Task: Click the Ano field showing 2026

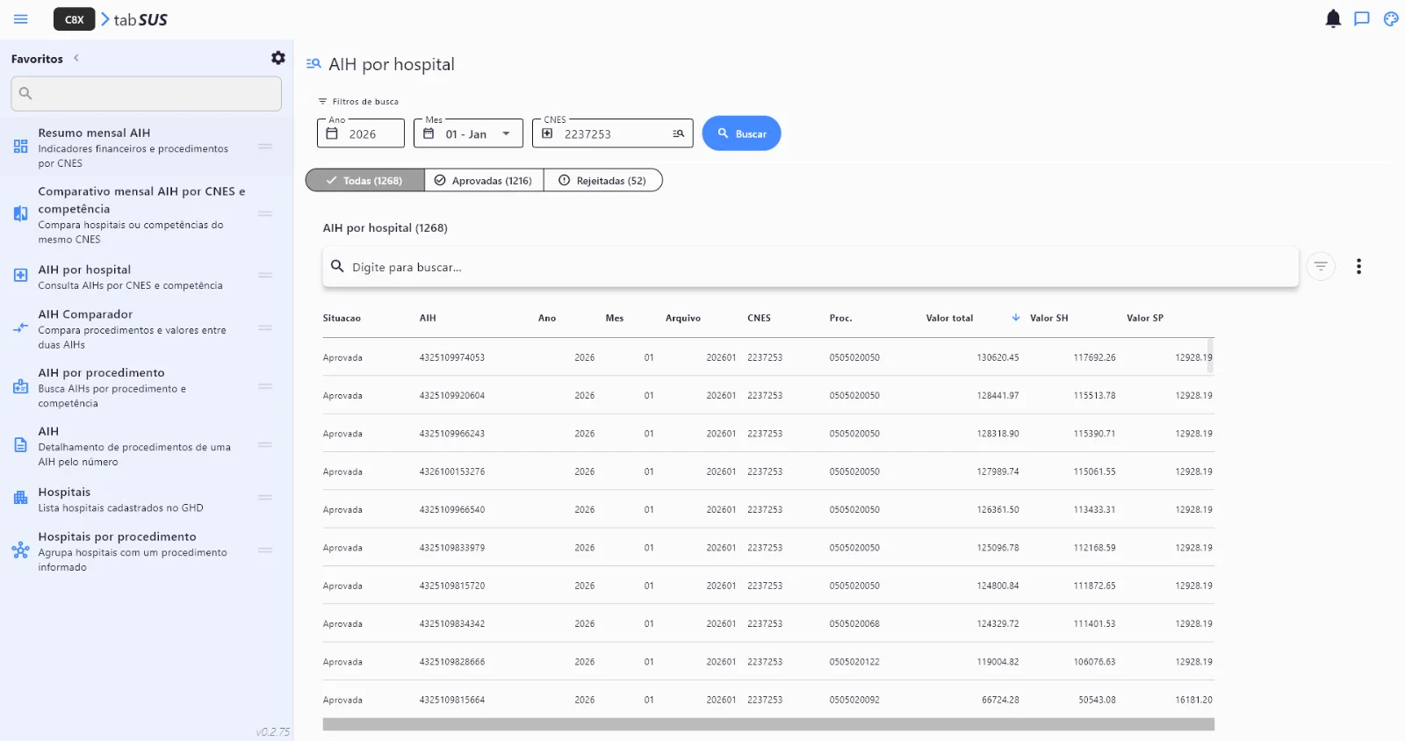Action: [361, 133]
